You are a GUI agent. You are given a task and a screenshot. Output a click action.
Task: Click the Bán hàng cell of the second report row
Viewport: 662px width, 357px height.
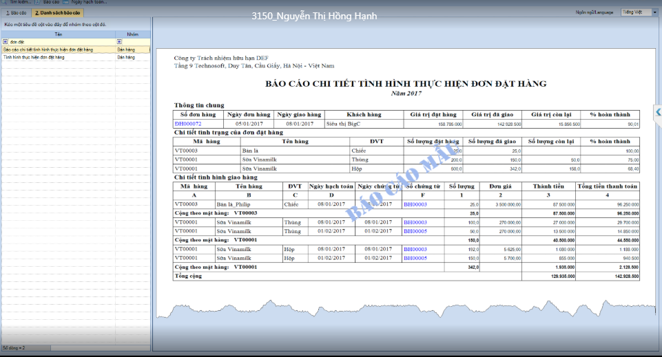[x=132, y=57]
